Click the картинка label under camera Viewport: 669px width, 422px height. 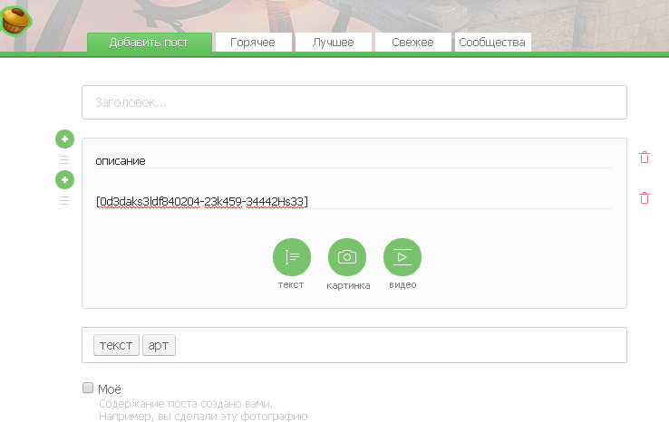(348, 285)
